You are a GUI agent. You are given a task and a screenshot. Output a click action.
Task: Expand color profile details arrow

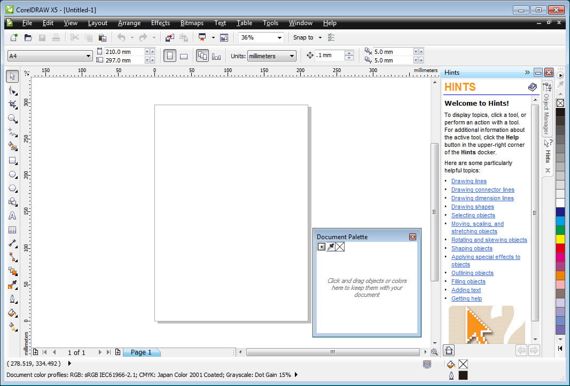click(x=296, y=374)
